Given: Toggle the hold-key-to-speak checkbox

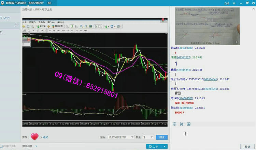Looking at the screenshot, I should pyautogui.click(x=2, y=146).
